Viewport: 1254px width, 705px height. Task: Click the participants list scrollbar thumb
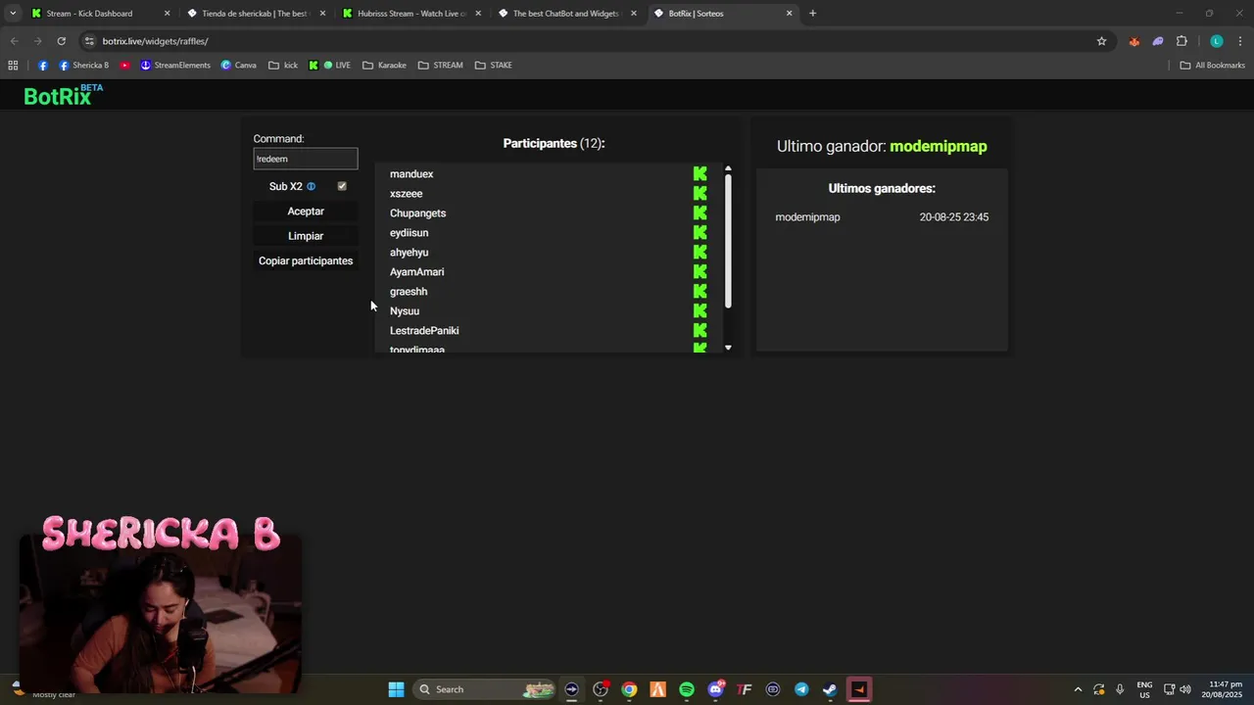[x=728, y=241]
